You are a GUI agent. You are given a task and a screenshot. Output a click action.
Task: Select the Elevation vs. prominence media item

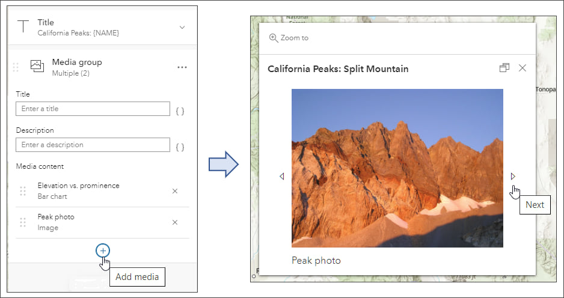(78, 190)
